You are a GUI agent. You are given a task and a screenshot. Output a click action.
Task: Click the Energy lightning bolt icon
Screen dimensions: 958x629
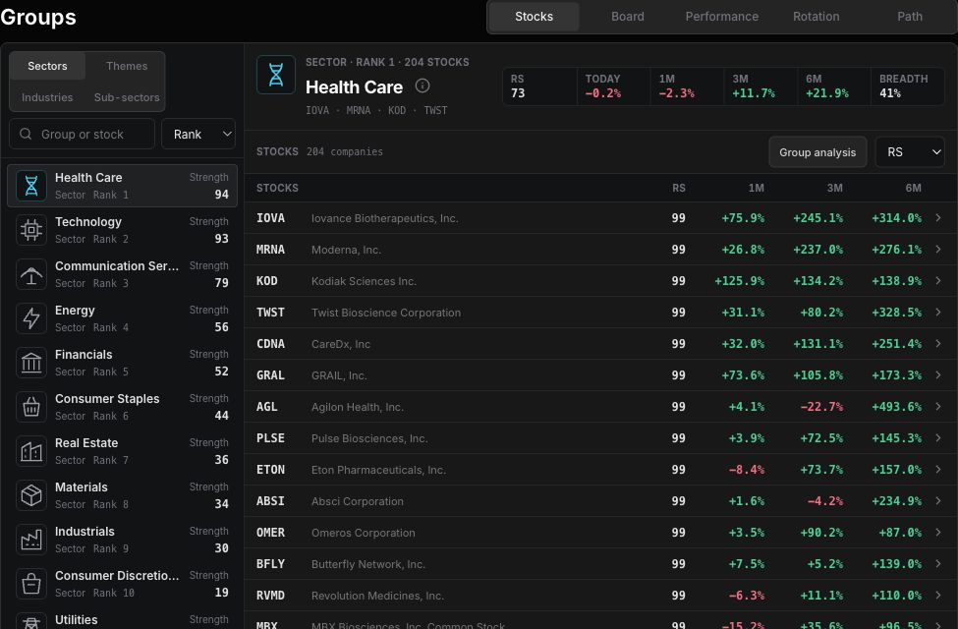point(31,318)
